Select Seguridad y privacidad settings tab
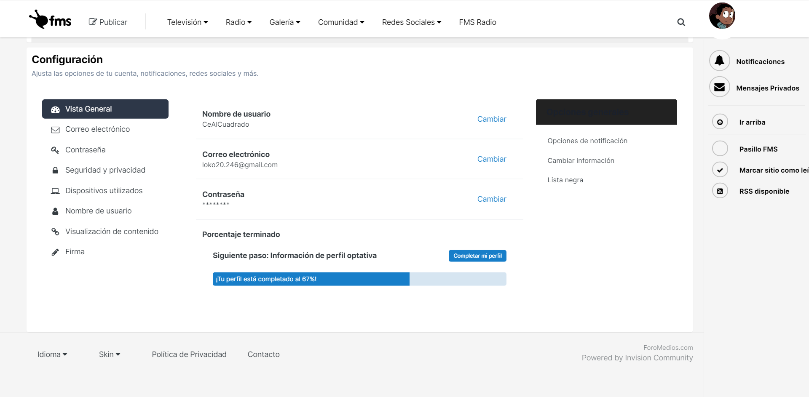 tap(105, 170)
